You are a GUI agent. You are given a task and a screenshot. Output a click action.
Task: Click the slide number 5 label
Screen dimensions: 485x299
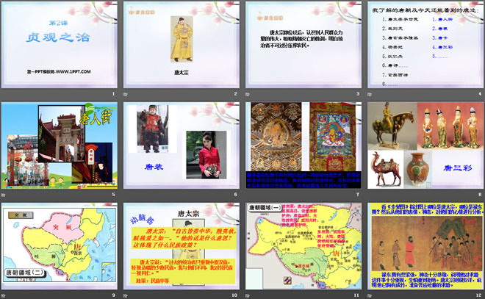(x=113, y=195)
